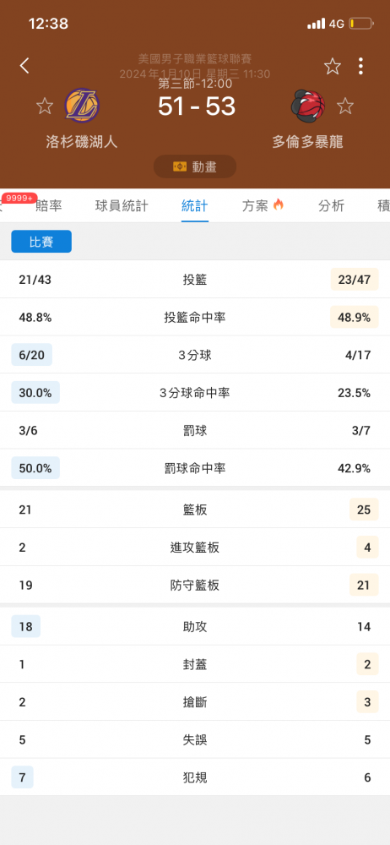Open the 分析 tab
Screen dimensions: 390x845
tap(331, 205)
